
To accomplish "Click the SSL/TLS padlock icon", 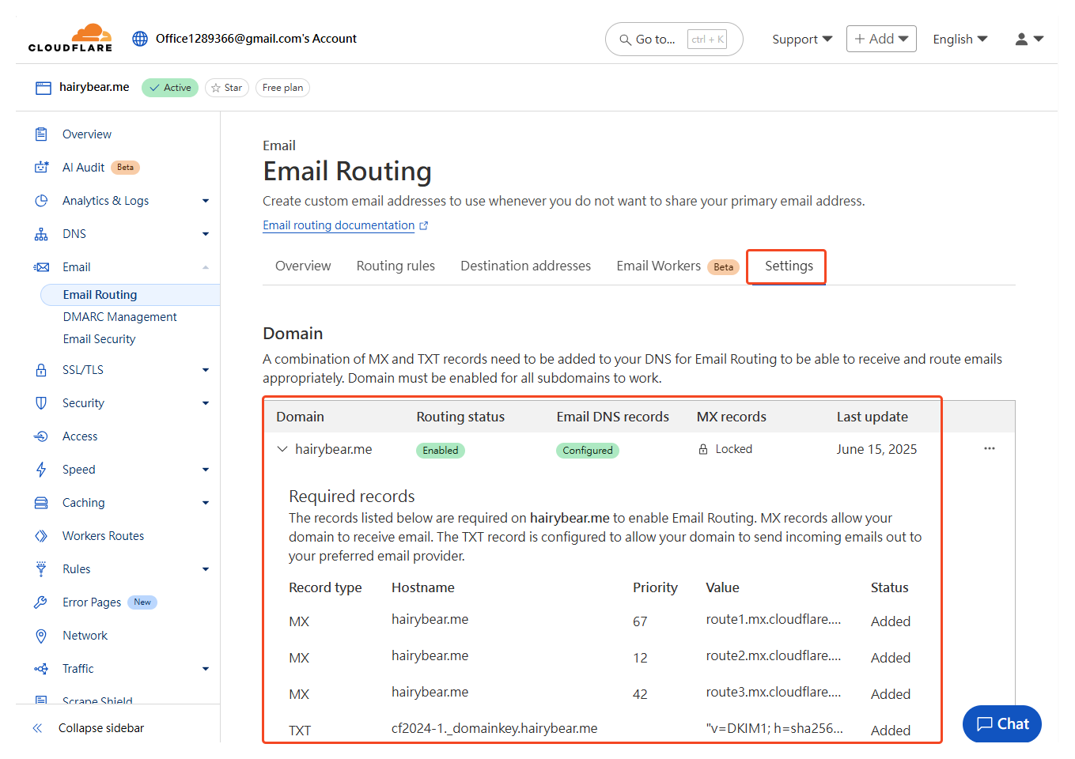I will click(40, 369).
